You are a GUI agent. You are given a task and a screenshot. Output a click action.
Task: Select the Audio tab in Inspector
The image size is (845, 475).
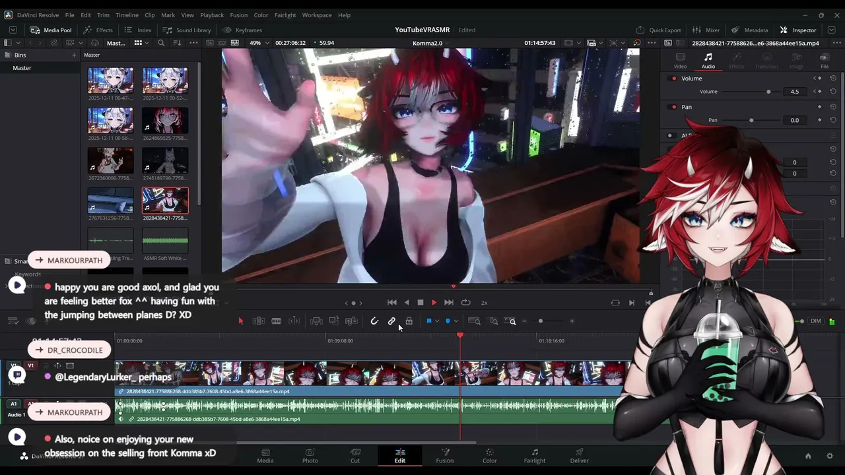[x=708, y=61]
